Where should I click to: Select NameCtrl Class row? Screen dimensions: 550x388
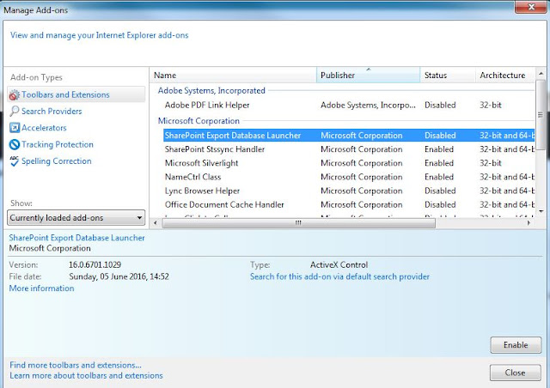click(x=349, y=177)
